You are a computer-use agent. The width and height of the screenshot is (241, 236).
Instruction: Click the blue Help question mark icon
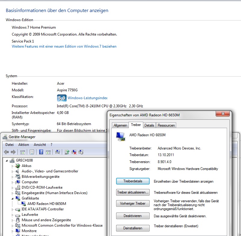[x=41, y=152]
